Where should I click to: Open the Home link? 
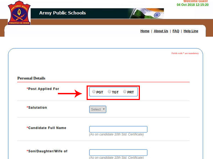(x=145, y=31)
